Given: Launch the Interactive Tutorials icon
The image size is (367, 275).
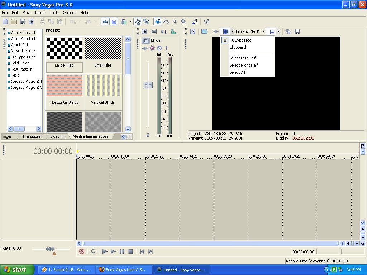Looking at the screenshot, I should (195, 22).
